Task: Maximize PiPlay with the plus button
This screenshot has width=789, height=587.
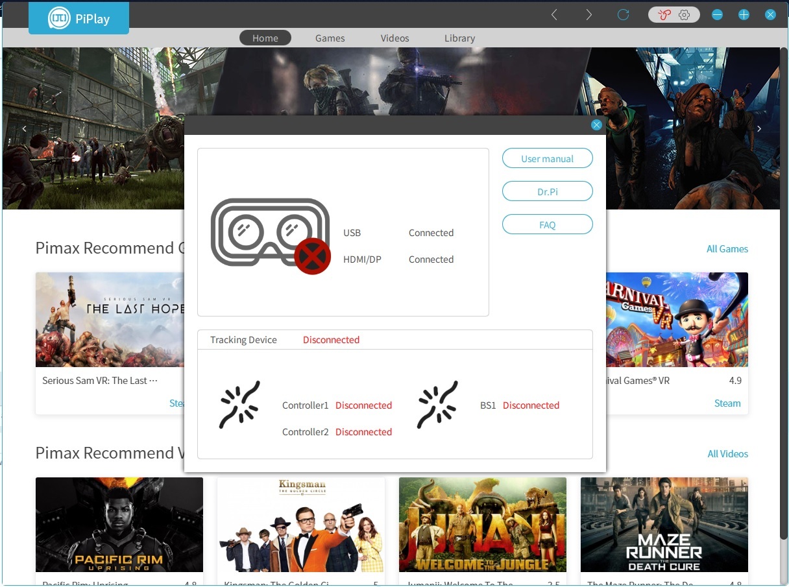Action: (x=744, y=15)
